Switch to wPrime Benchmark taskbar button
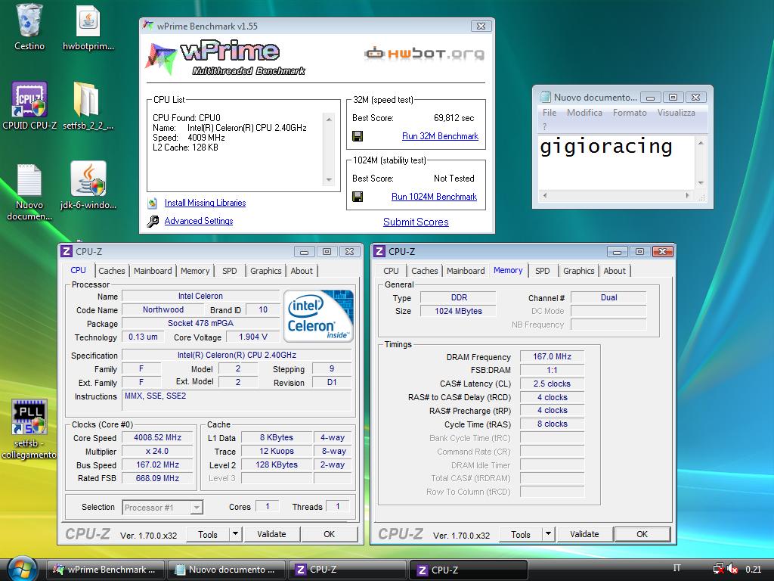The width and height of the screenshot is (774, 581). pos(106,569)
